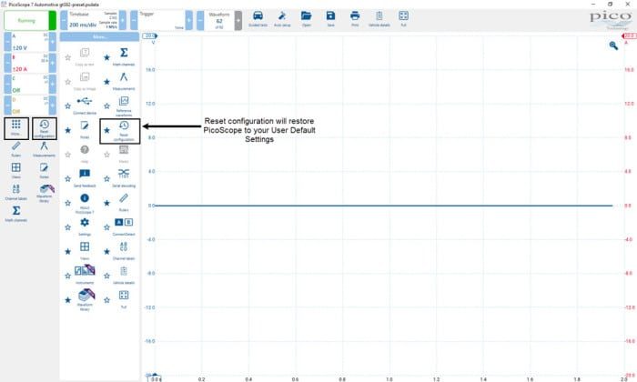Select Rulers in left sidebar
This screenshot has width=637, height=382.
pos(16,149)
